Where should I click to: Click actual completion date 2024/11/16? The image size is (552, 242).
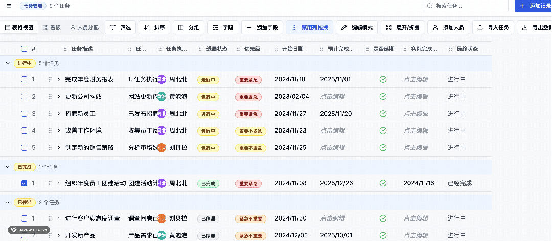click(419, 183)
